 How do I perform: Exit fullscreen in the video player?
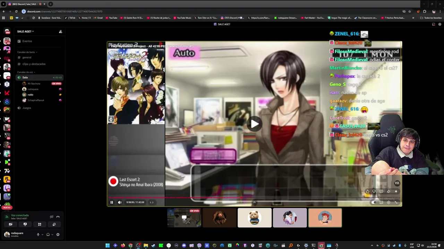[396, 202]
